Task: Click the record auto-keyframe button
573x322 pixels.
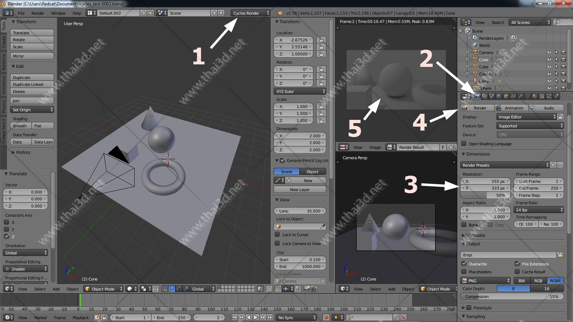Action: point(326,317)
